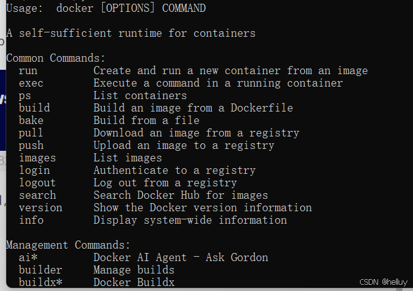This screenshot has width=413, height=291.
Task: Click the 'logout' command name
Action: 37,183
